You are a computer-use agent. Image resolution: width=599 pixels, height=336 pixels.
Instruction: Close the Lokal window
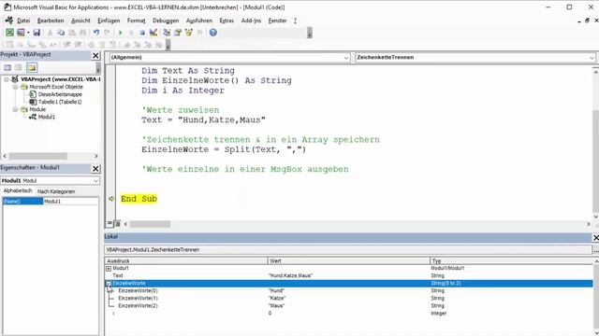595,237
